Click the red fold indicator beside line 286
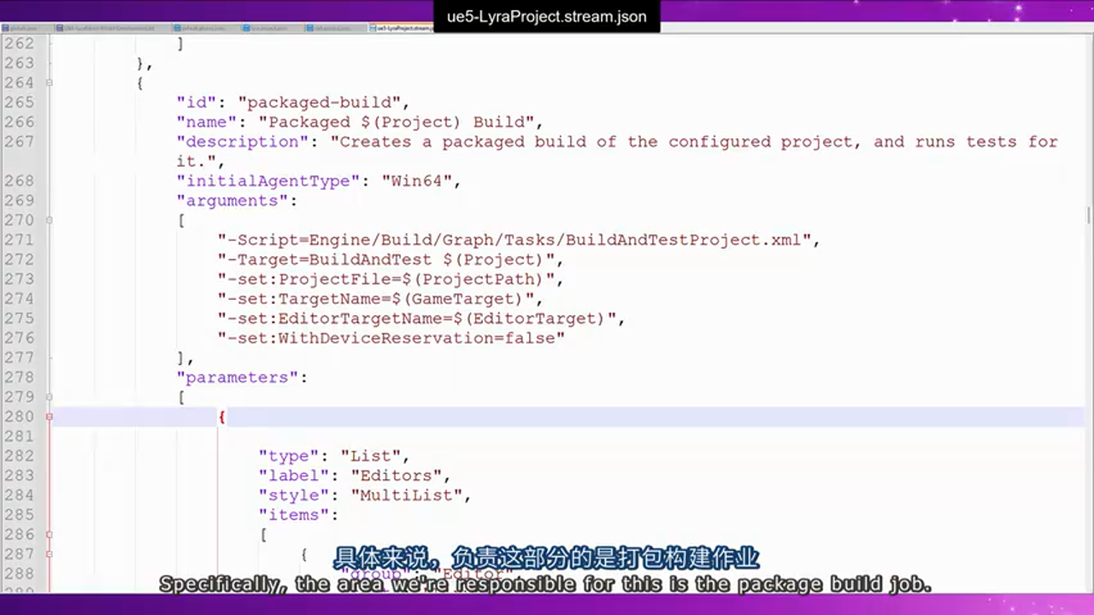 49,534
